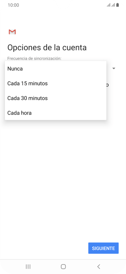Select Cada hora sync frequency
The image size is (126, 274).
click(56, 113)
